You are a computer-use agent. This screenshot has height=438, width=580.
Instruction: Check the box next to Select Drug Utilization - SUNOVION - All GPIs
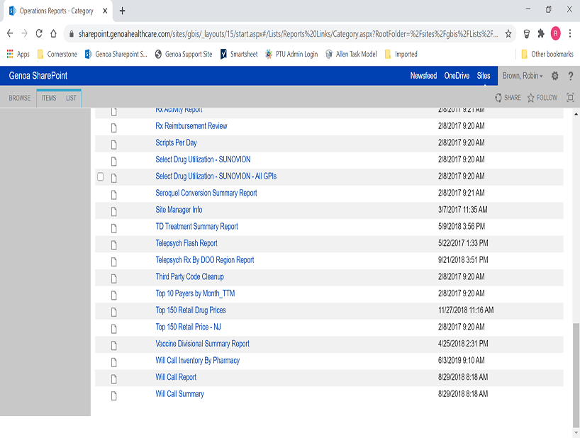[100, 176]
